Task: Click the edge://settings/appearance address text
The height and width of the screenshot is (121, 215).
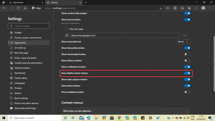Action: 60,8
